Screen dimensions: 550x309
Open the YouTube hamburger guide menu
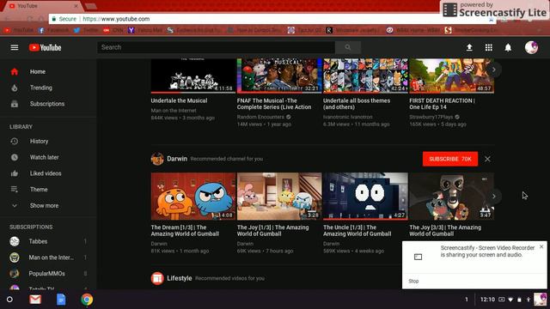tap(15, 47)
